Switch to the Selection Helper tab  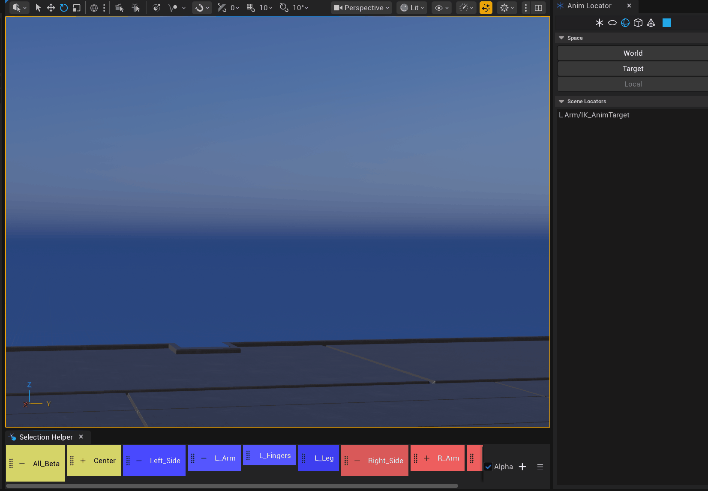[x=45, y=437]
